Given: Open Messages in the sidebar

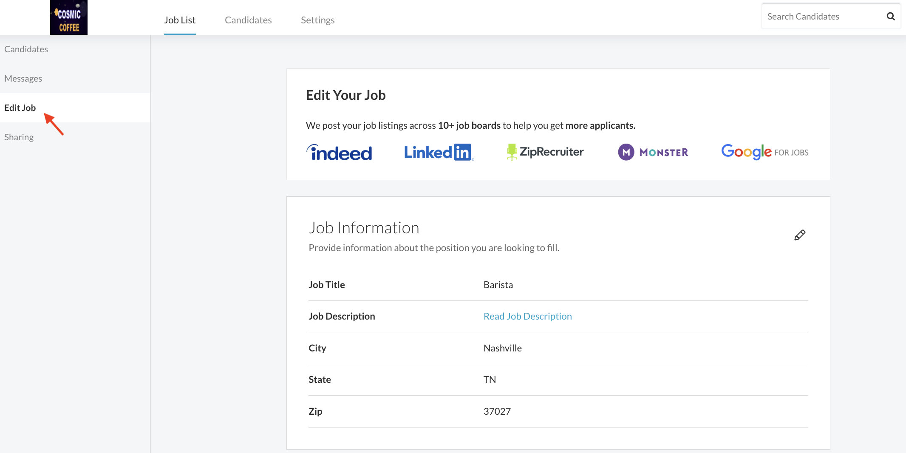Looking at the screenshot, I should 23,79.
